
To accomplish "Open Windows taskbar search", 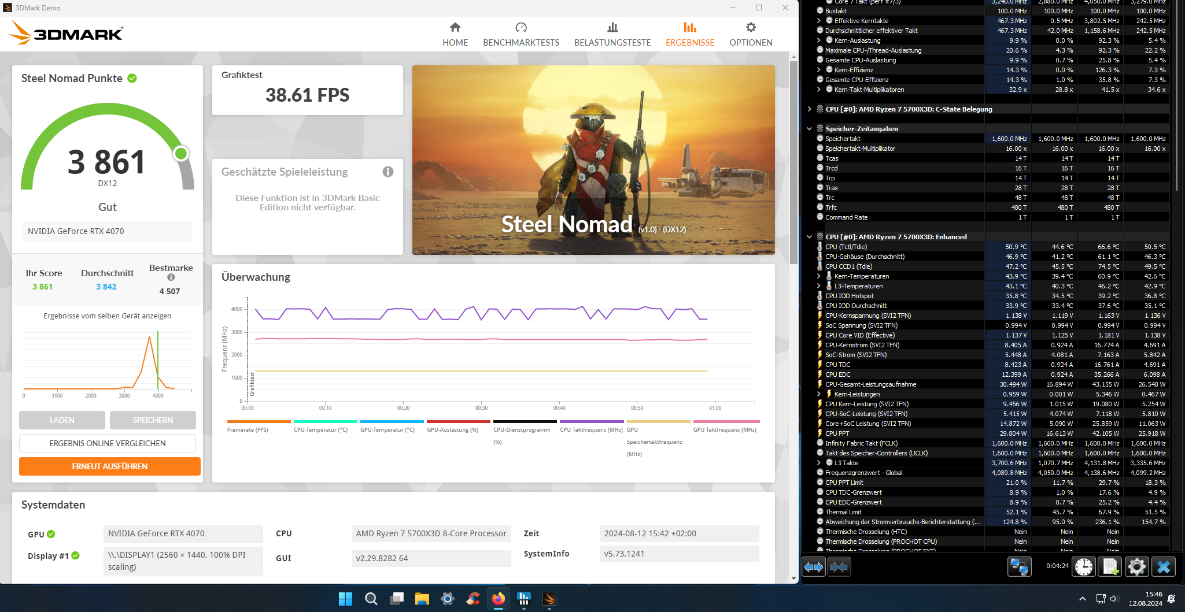I will [371, 599].
